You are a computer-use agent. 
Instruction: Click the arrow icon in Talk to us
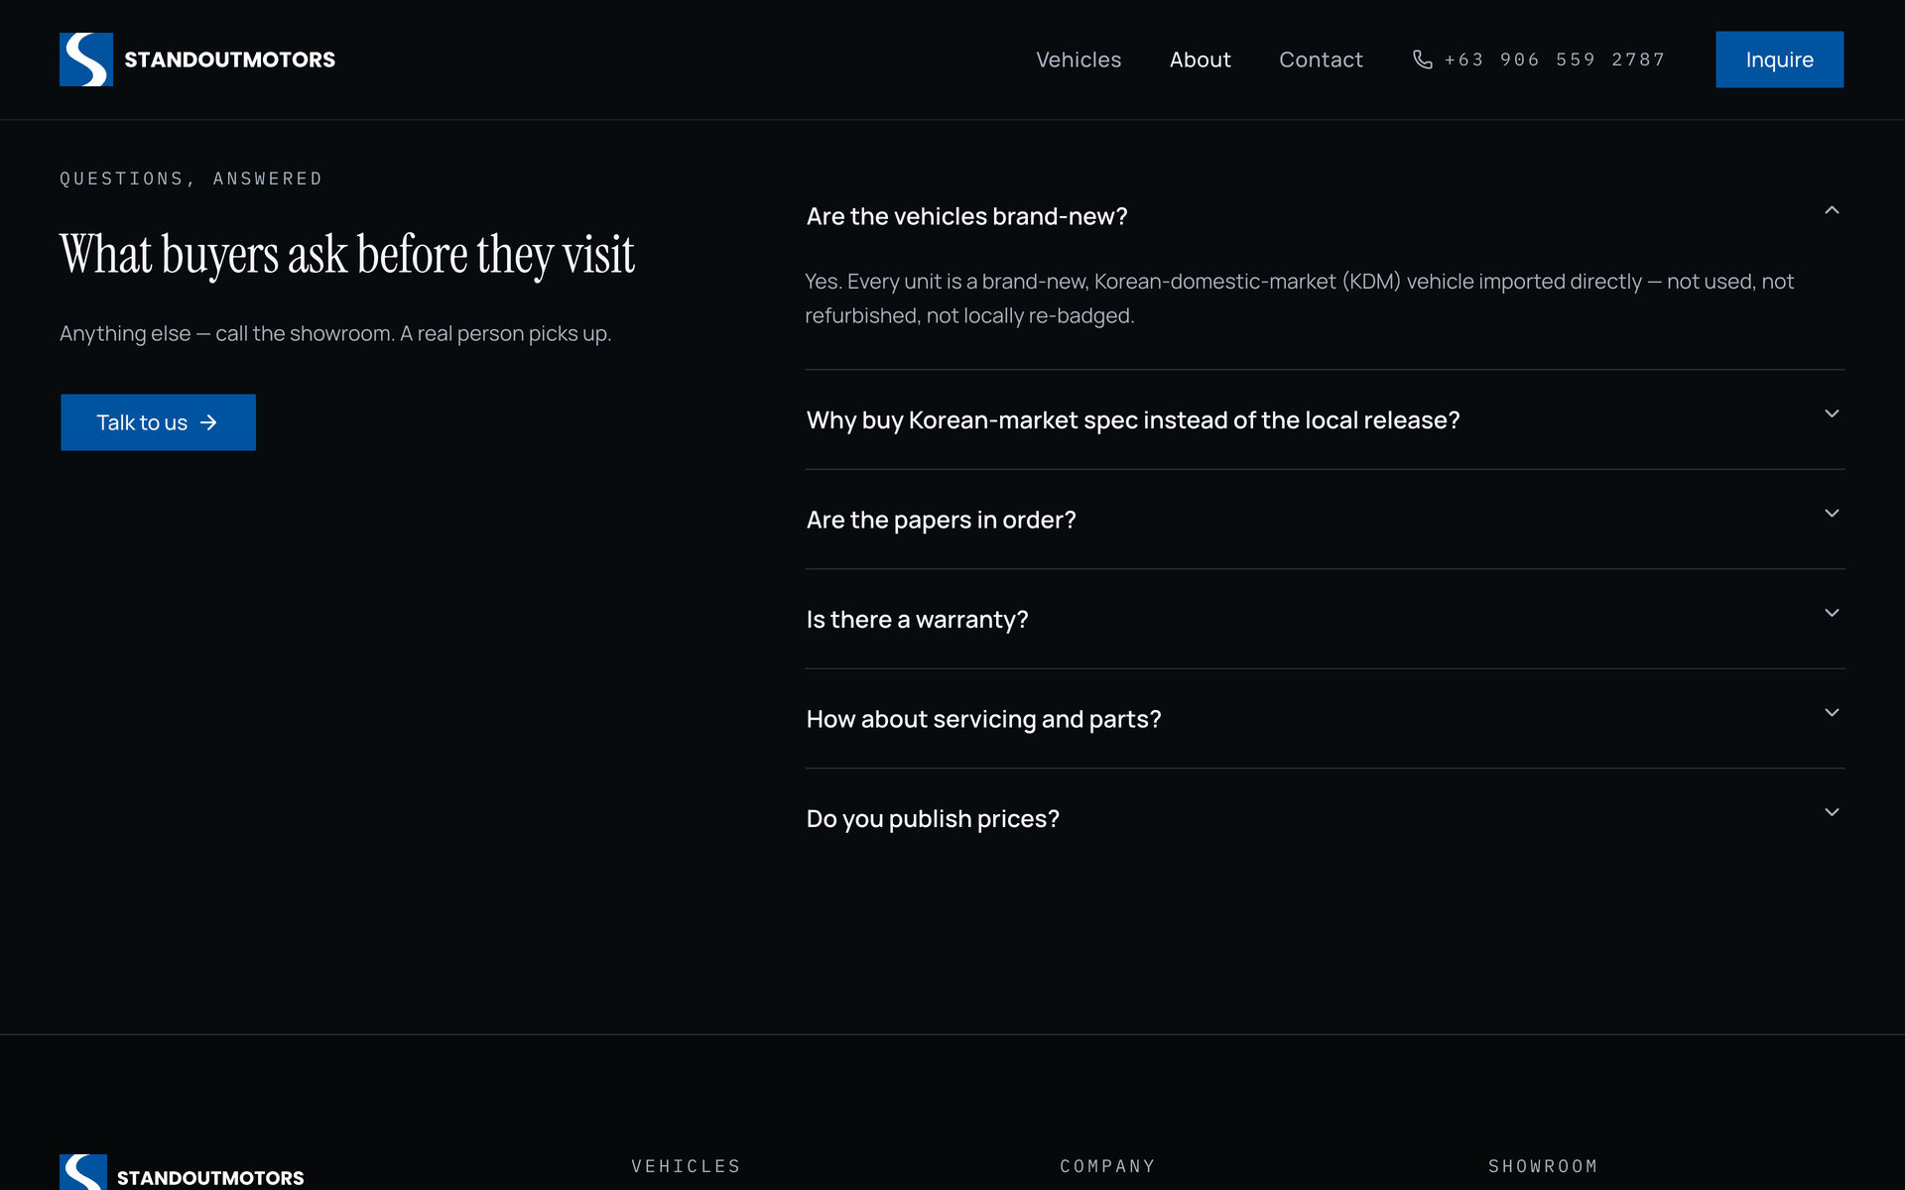[x=208, y=422]
